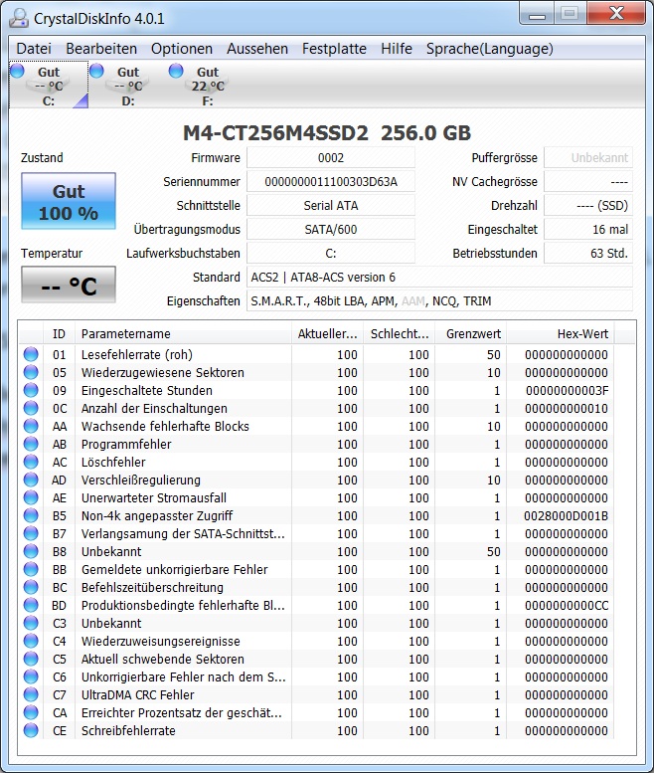Select the Verschleißregulierung parameter name
Viewport: 654px width, 773px height.
[141, 481]
